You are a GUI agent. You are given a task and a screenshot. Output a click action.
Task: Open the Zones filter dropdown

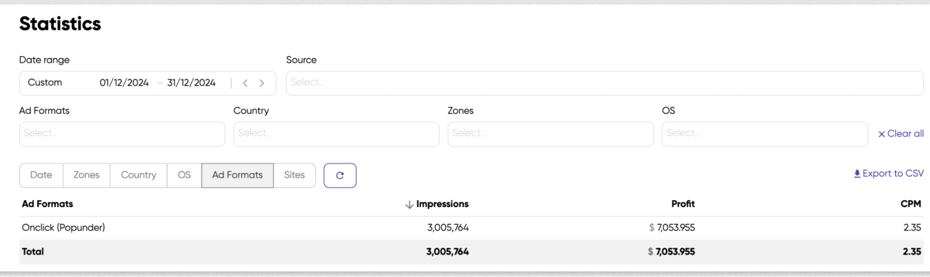(x=550, y=134)
